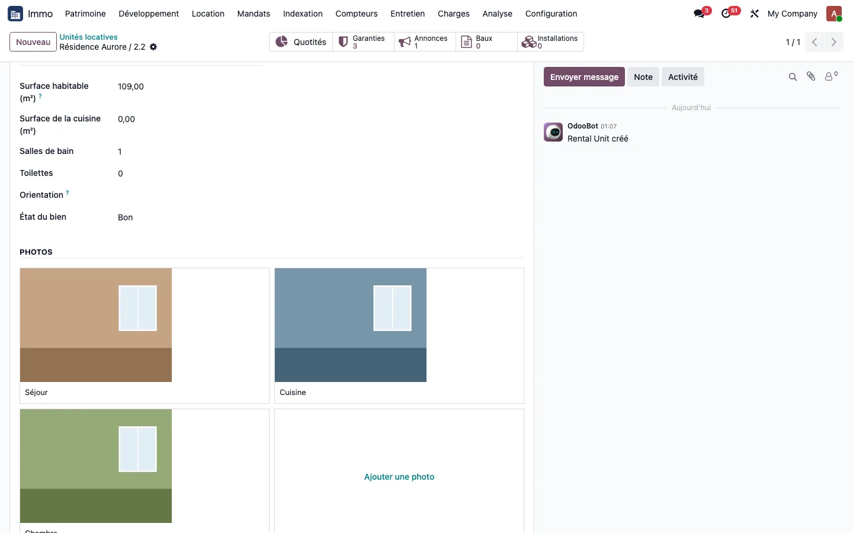Open the user avatar menu
Viewport: 853px width, 533px height.
(x=834, y=14)
